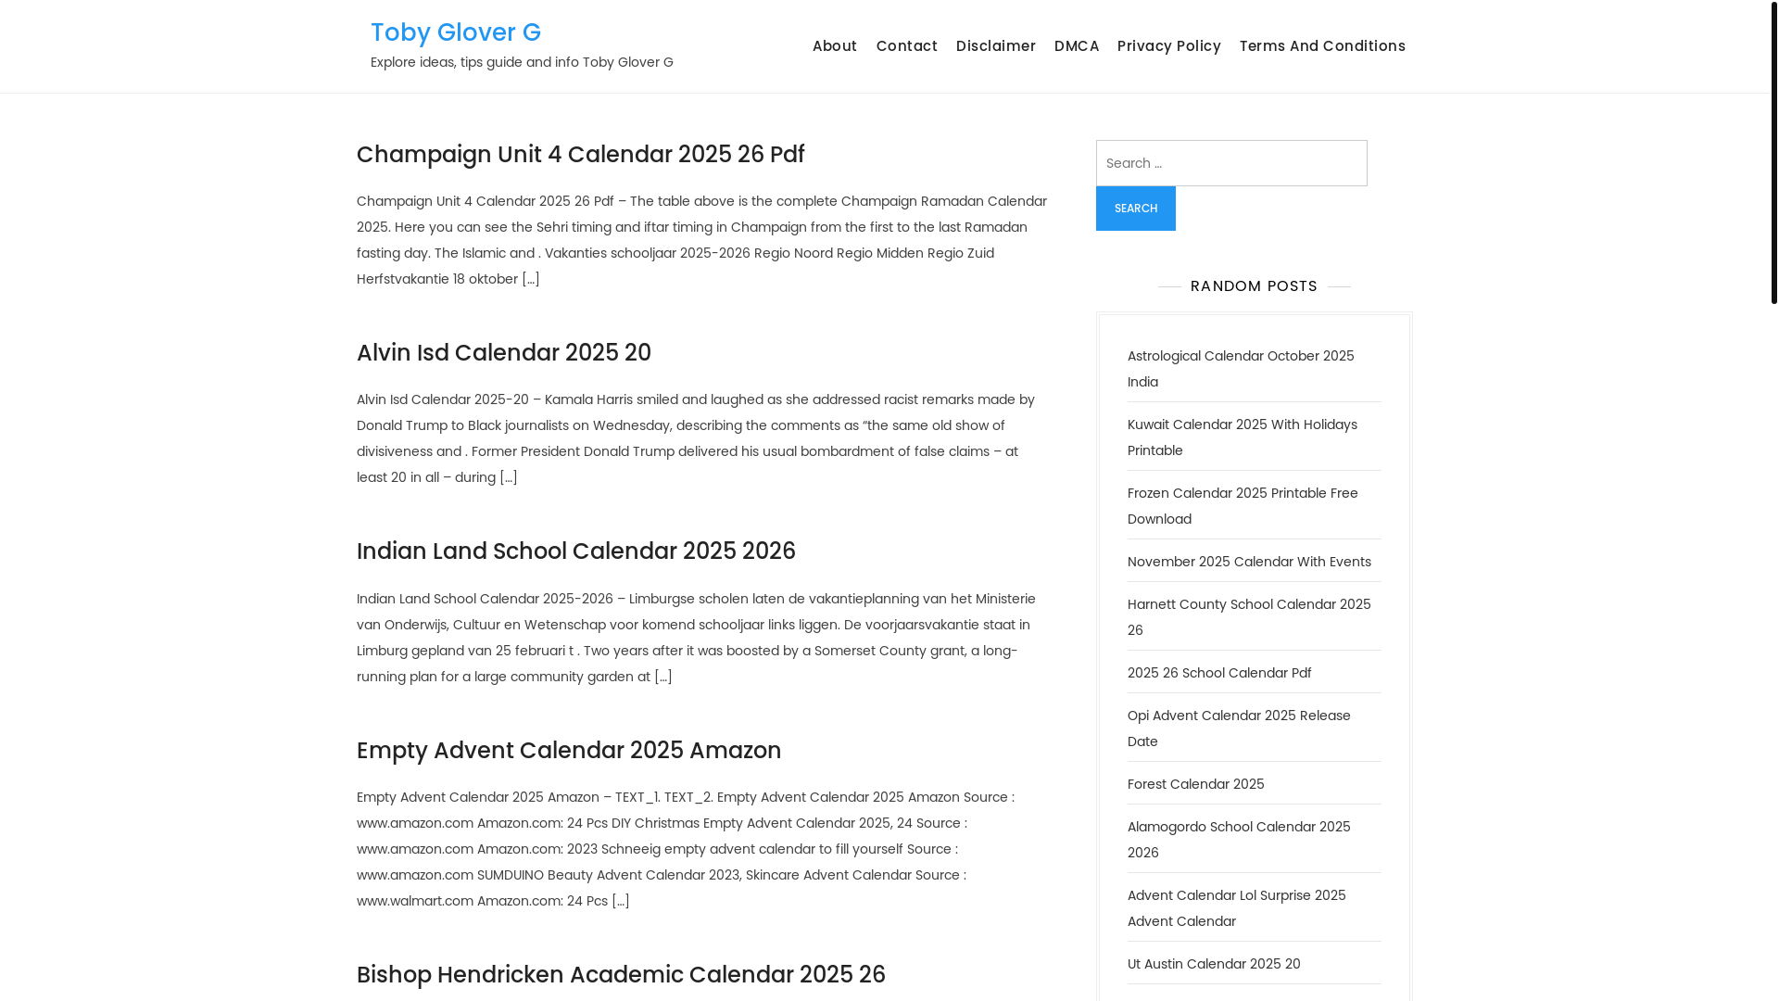
Task: Open Indian Land School Calendar 2025 2026 post
Action: point(576,551)
